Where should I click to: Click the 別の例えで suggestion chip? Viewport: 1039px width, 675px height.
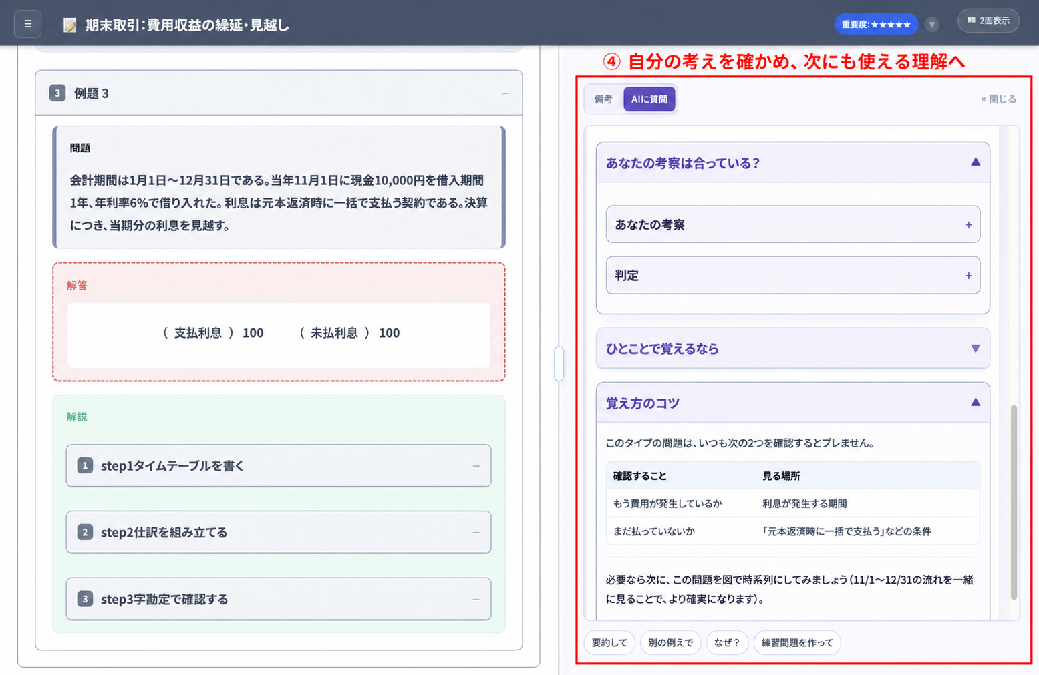670,642
